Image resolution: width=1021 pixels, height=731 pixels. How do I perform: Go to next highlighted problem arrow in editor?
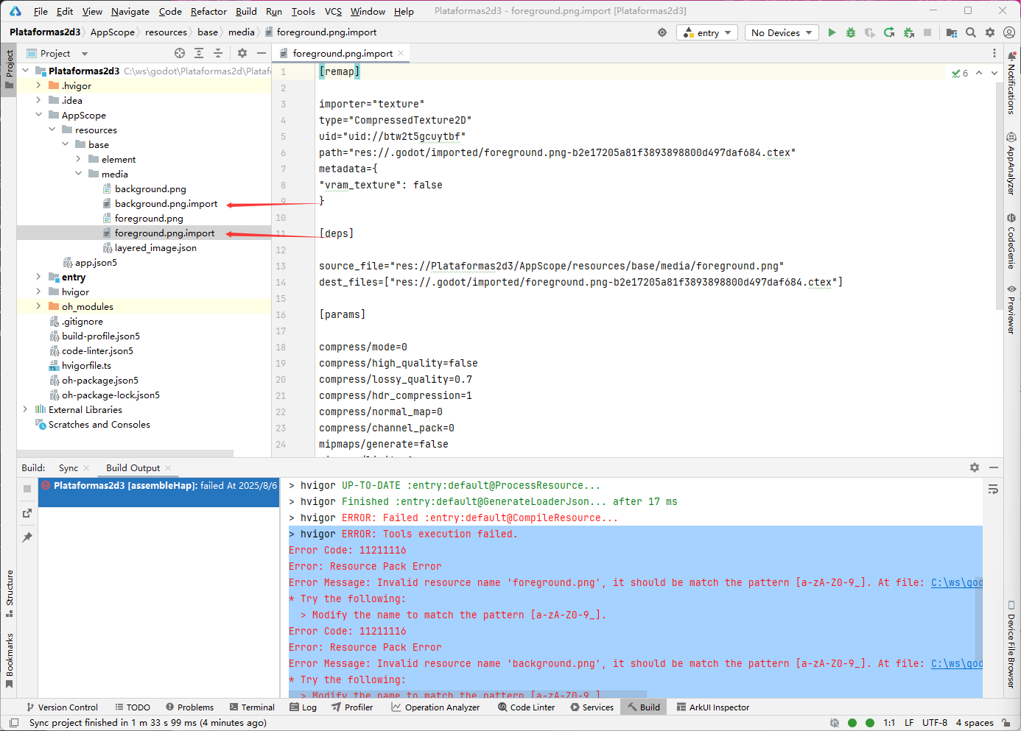pyautogui.click(x=994, y=73)
